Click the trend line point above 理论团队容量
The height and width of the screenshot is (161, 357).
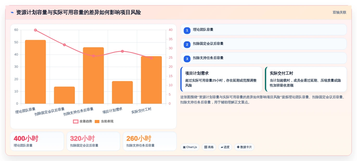click(x=35, y=30)
